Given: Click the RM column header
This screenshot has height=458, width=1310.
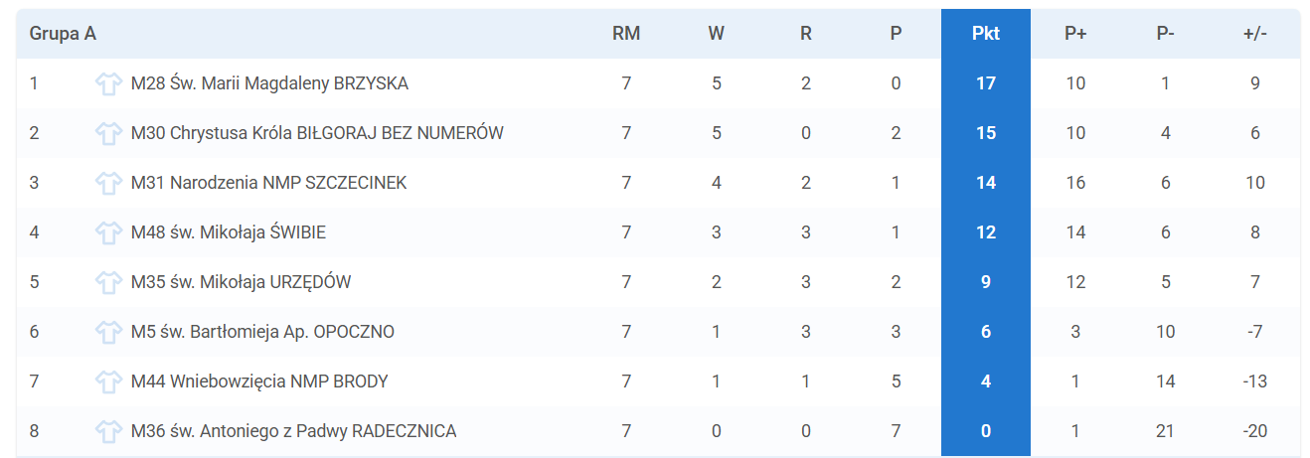Looking at the screenshot, I should coord(626,34).
